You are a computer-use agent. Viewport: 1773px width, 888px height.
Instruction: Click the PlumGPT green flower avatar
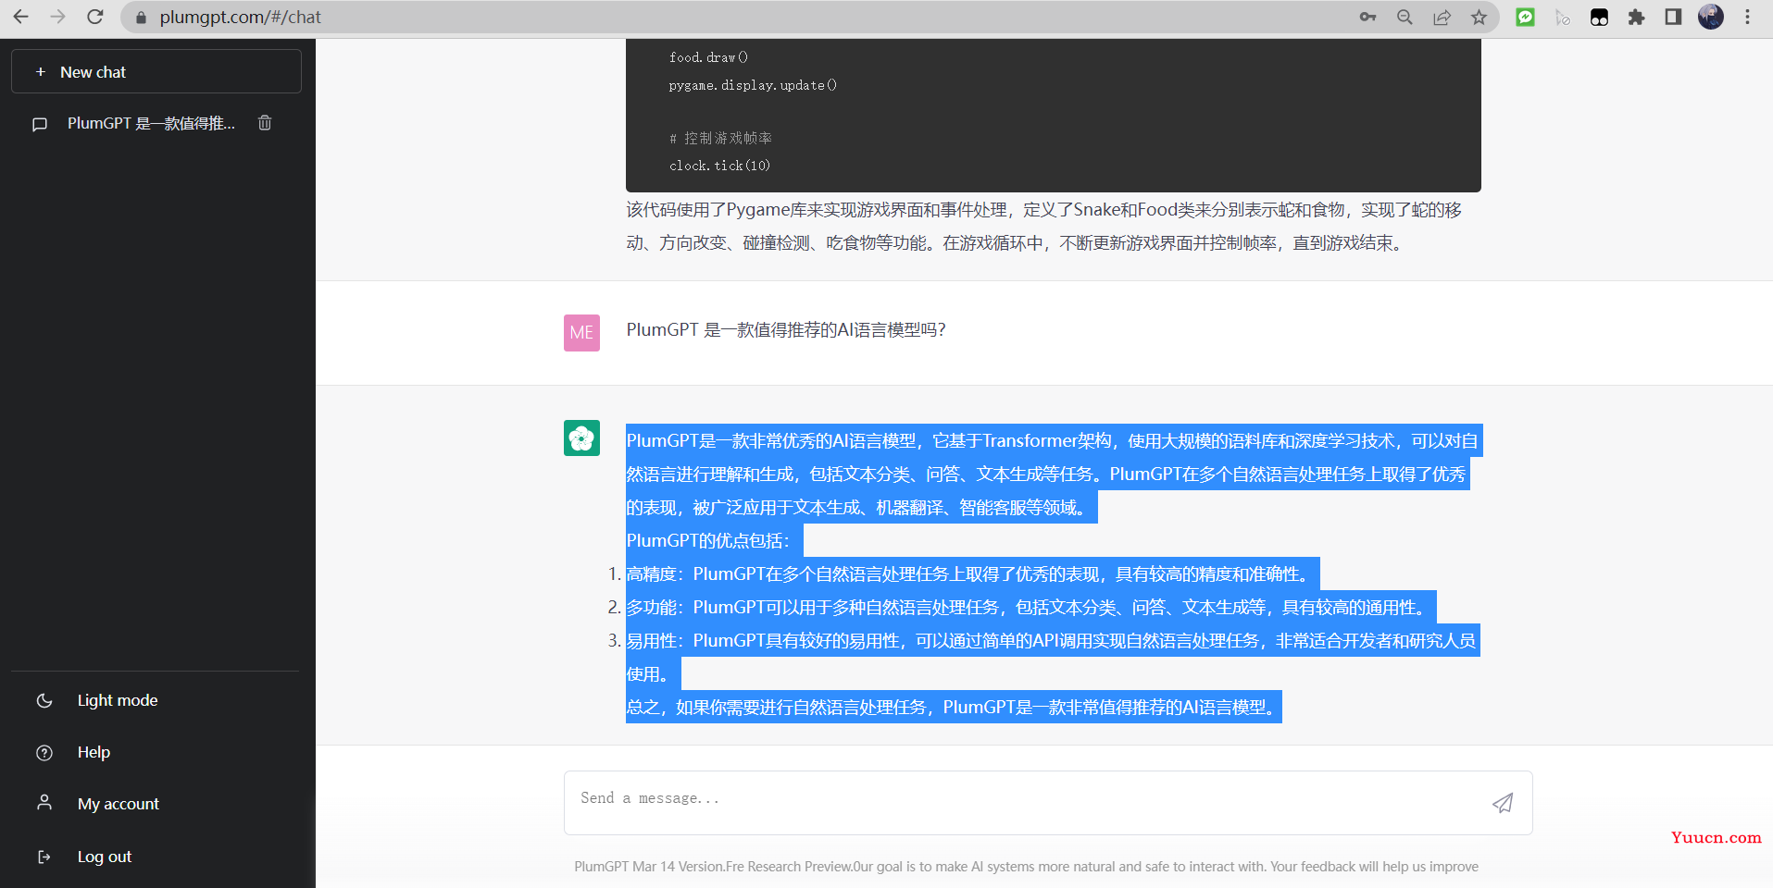[x=581, y=438]
